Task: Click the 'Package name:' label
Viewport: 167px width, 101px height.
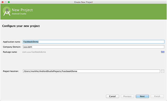Action: [10, 52]
